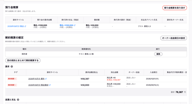This screenshot has width=192, height=104.
Task: Click テスト 賃借人3 tenant name cell
Action: (x=144, y=26)
